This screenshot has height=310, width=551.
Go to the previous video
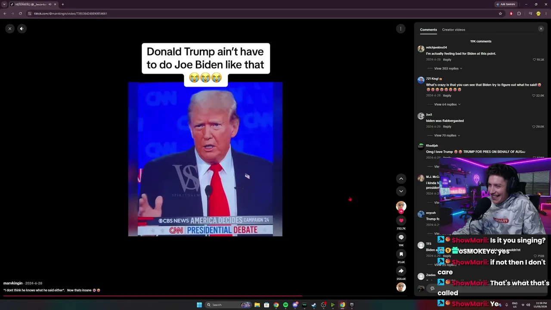pyautogui.click(x=401, y=179)
